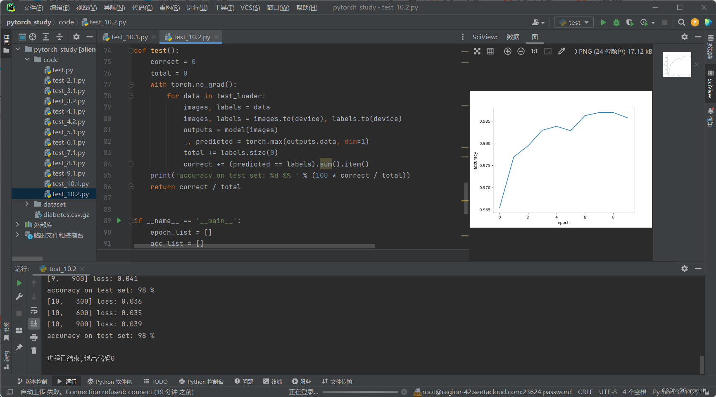This screenshot has height=397, width=716.
Task: Toggle scroll to end in console
Action: point(34,323)
